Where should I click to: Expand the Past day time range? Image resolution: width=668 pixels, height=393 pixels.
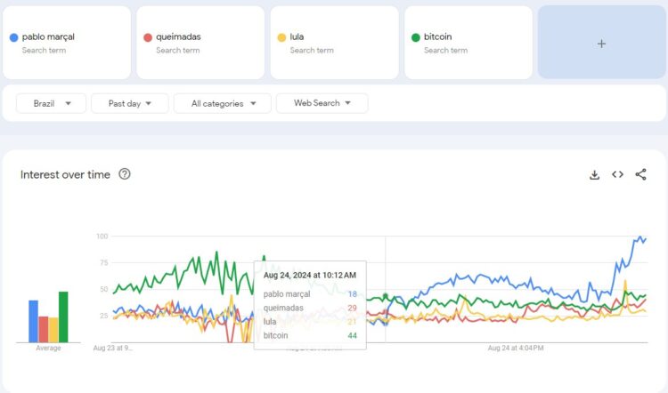129,104
